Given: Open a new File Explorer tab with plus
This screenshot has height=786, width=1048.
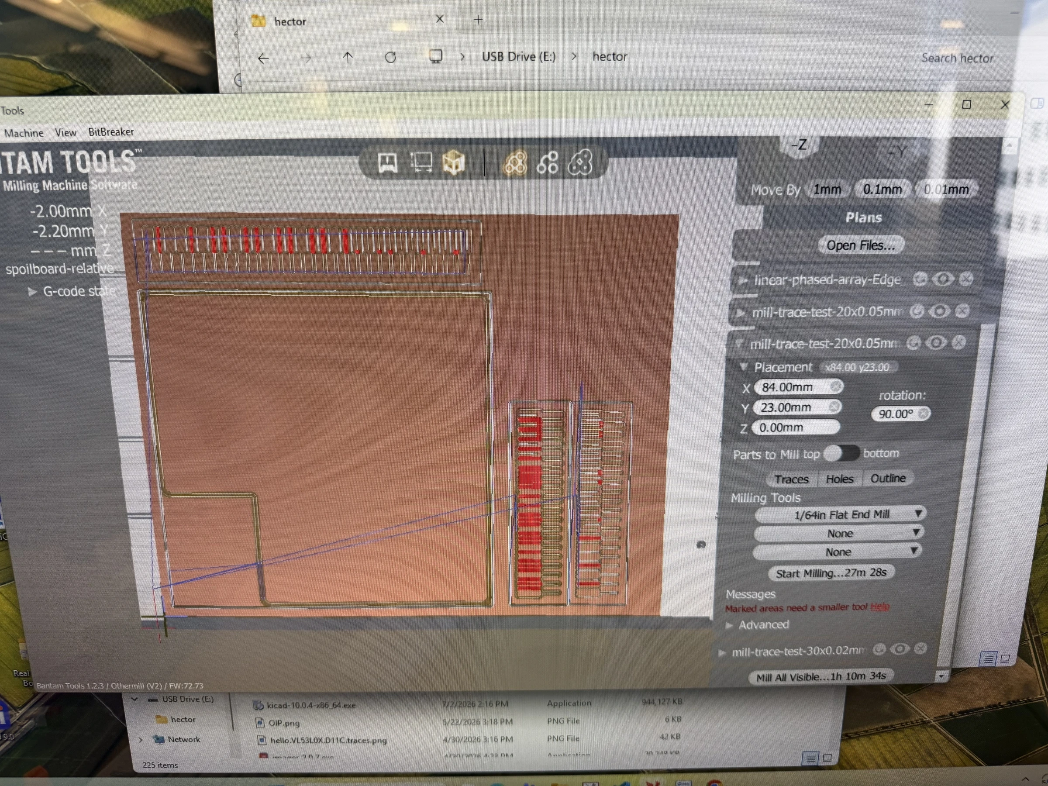Looking at the screenshot, I should tap(479, 19).
